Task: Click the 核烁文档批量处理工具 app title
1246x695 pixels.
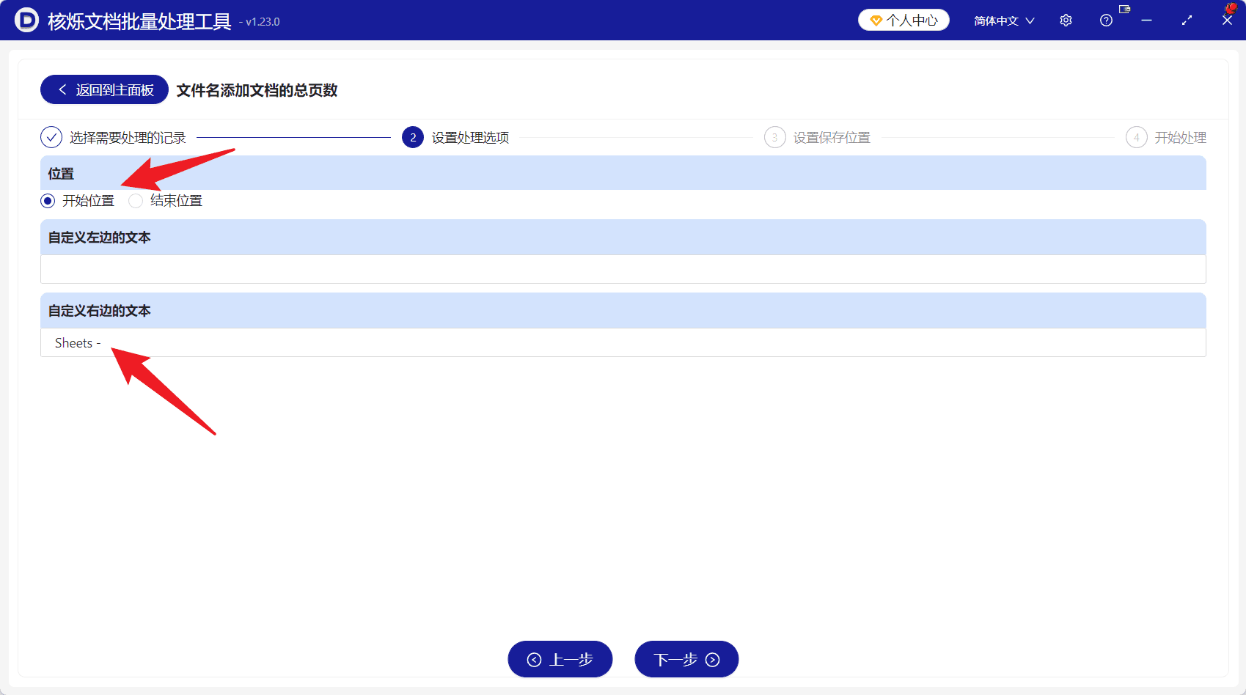Action: pyautogui.click(x=139, y=21)
